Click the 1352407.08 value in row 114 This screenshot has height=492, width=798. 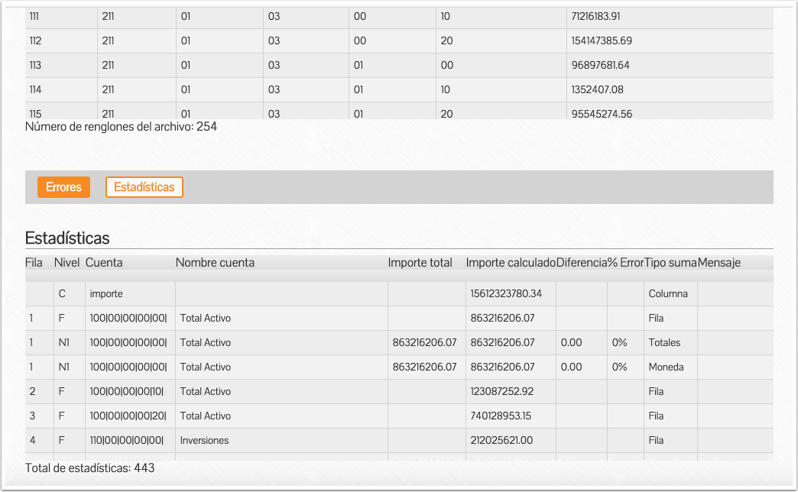pos(597,89)
